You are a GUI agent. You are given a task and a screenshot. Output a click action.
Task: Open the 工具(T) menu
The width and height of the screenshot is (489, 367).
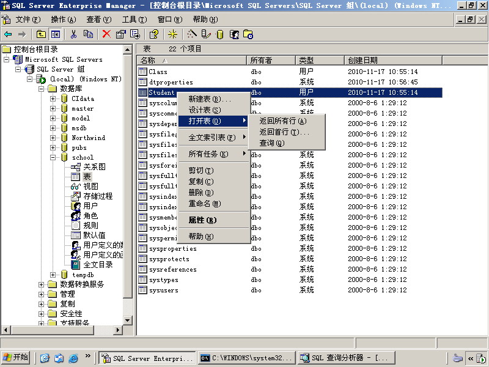pos(134,20)
